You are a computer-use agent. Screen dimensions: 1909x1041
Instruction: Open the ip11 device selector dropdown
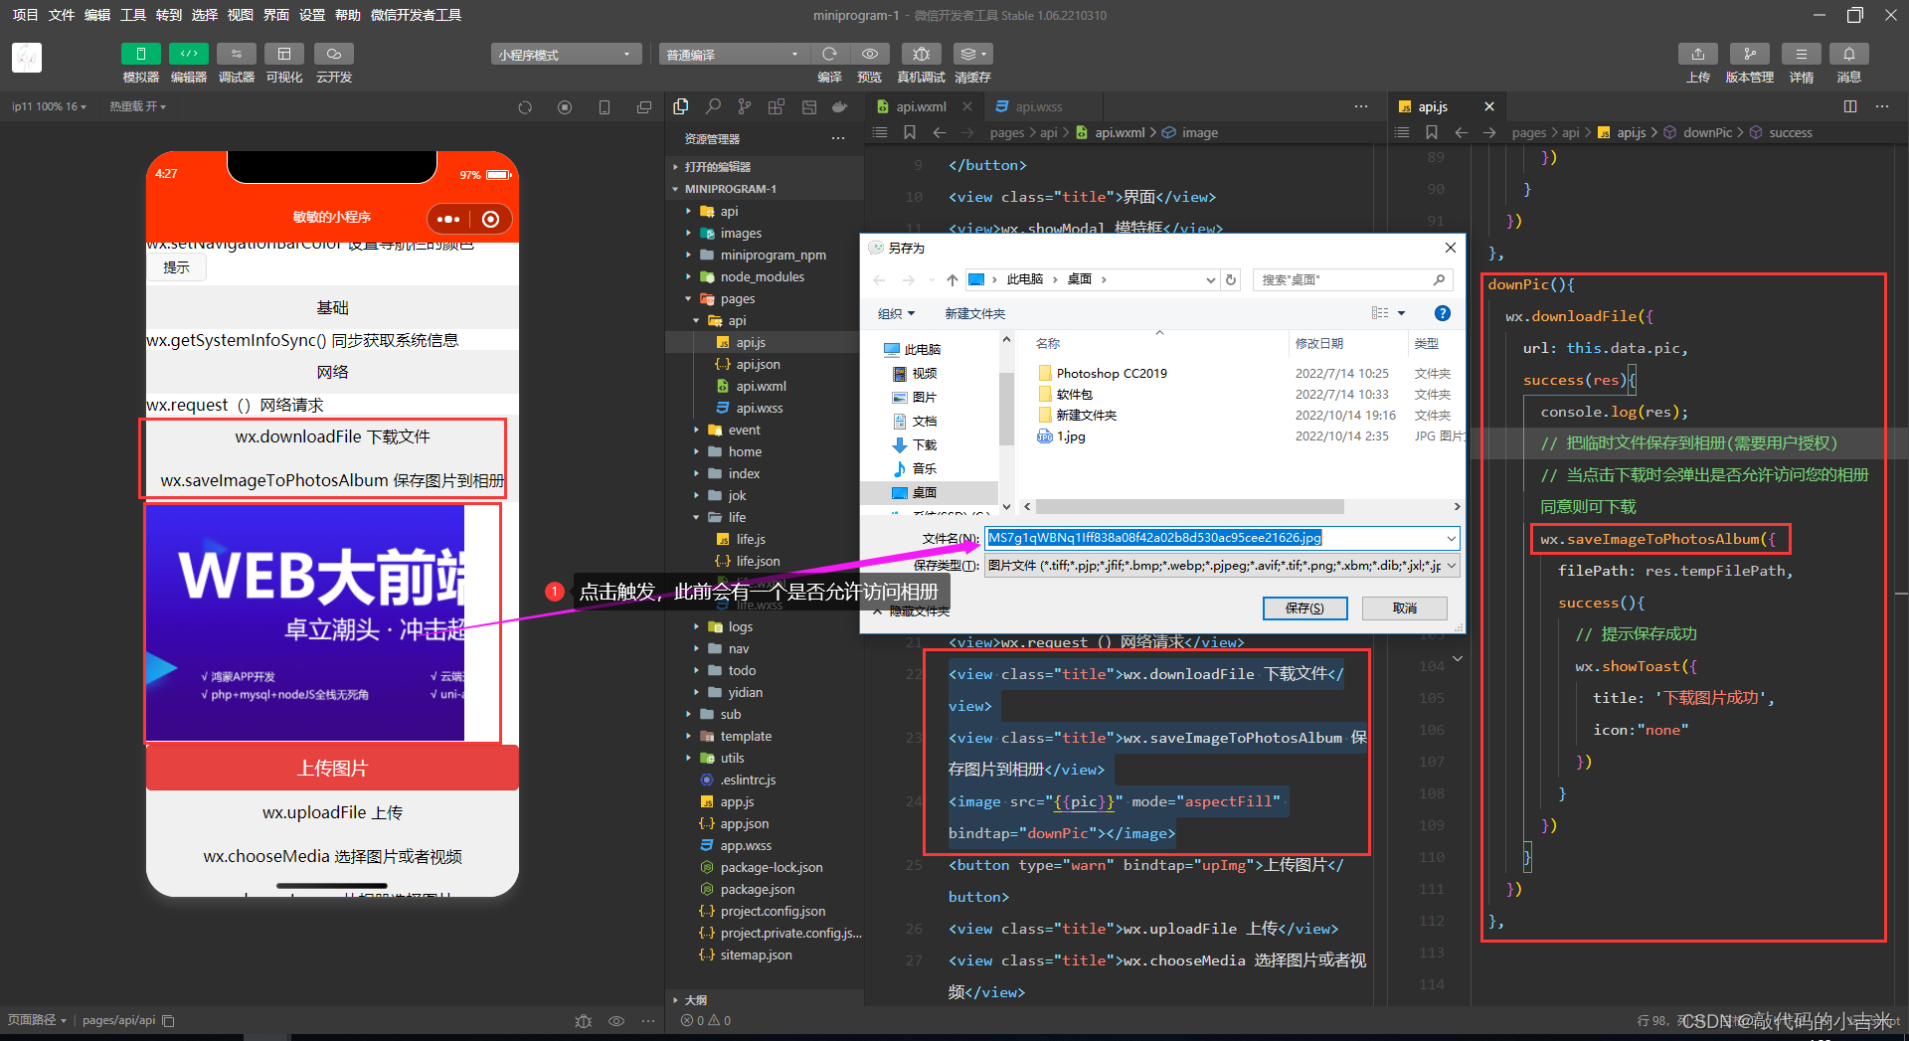49,106
